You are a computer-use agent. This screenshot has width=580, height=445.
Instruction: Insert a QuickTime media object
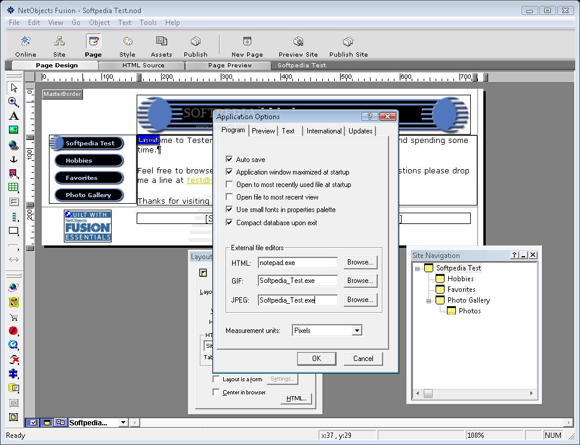pyautogui.click(x=14, y=345)
